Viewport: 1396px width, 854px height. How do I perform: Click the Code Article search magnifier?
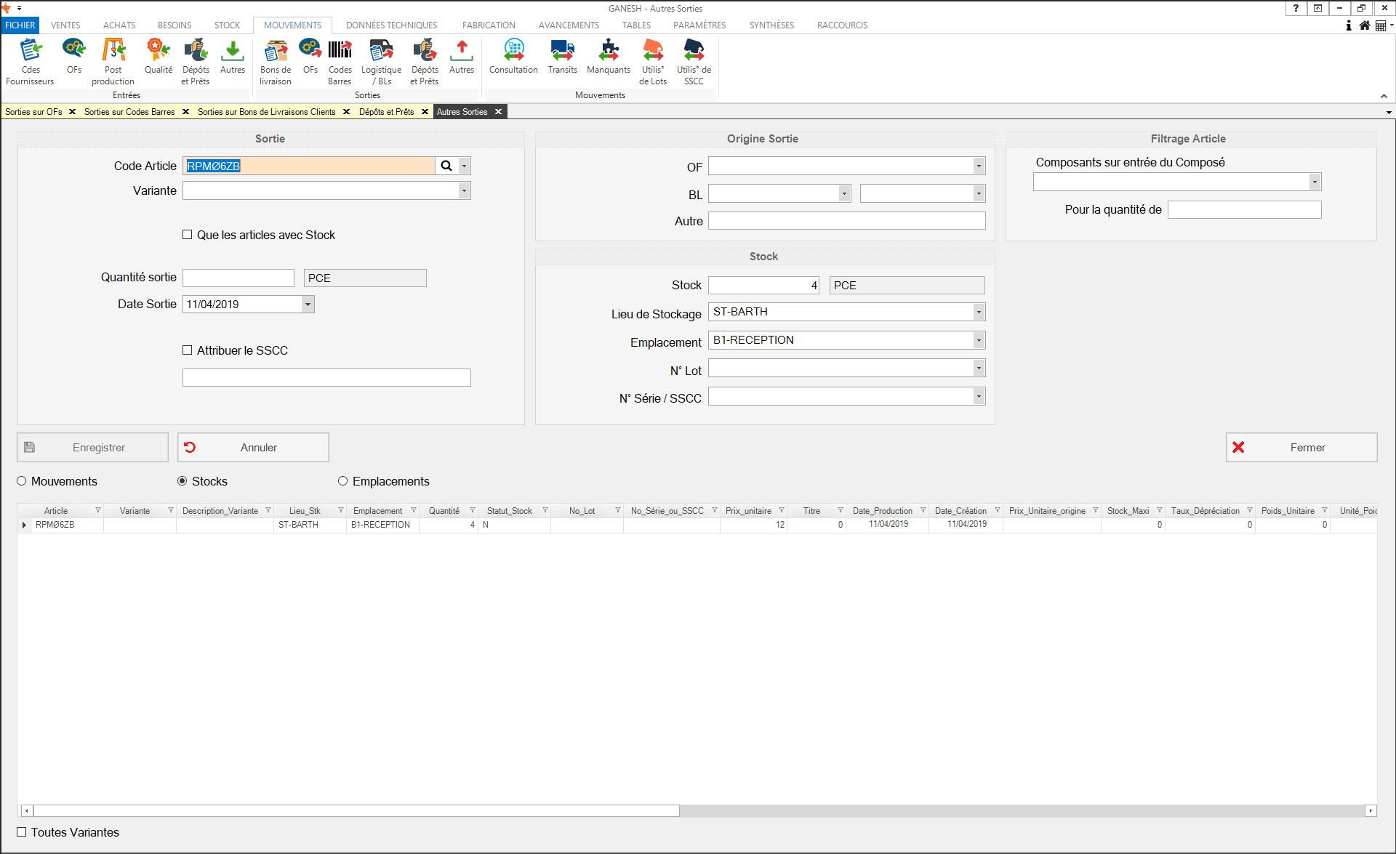click(x=446, y=166)
